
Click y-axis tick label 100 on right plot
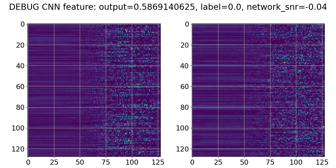coord(183,128)
